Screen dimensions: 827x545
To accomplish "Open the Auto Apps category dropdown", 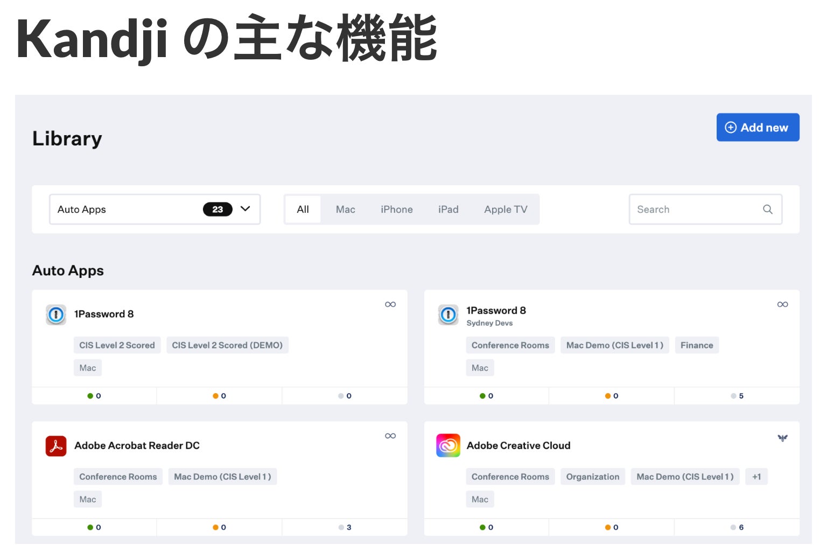I will click(x=155, y=209).
